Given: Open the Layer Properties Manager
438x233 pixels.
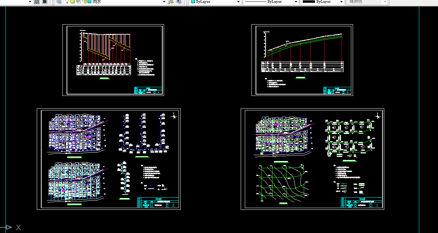Looking at the screenshot, I should pos(59,2).
